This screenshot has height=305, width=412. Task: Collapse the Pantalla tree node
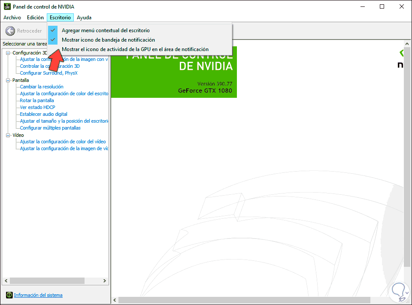click(8, 80)
